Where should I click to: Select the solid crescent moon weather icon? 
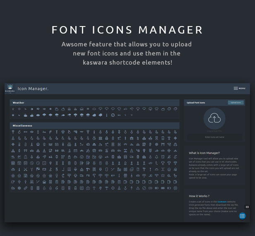(19, 115)
